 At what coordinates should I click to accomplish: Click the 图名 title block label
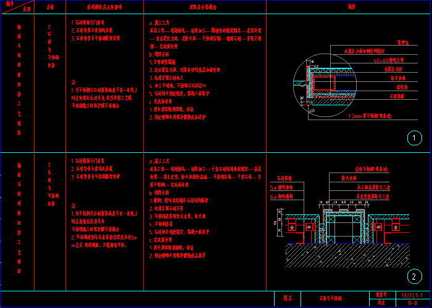click(288, 298)
